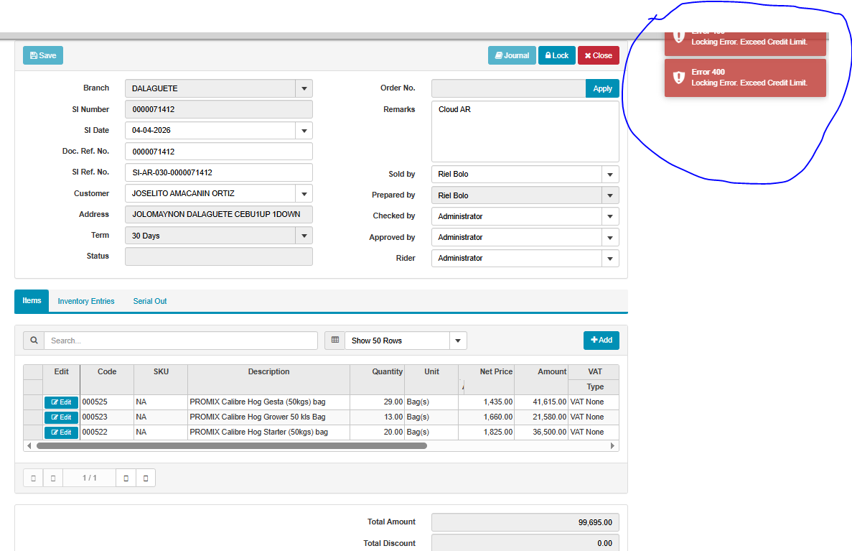Open the Sold by dropdown
This screenshot has height=551, width=852.
tap(610, 175)
